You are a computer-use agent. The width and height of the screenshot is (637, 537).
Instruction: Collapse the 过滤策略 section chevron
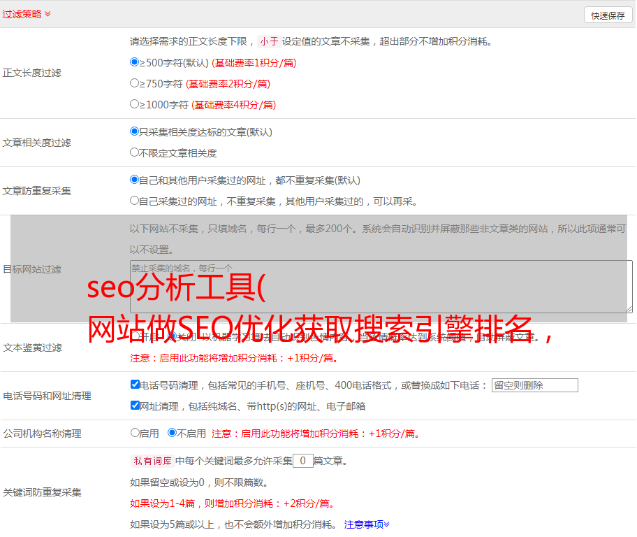coord(47,14)
